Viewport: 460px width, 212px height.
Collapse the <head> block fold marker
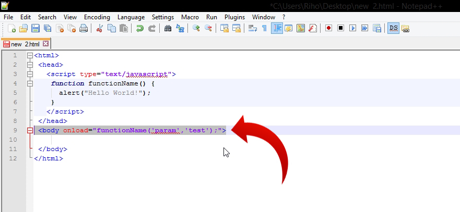pyautogui.click(x=30, y=65)
